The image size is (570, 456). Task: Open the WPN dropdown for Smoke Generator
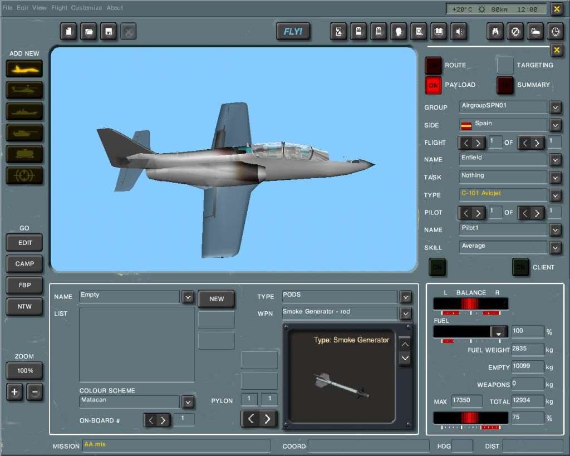coord(406,313)
